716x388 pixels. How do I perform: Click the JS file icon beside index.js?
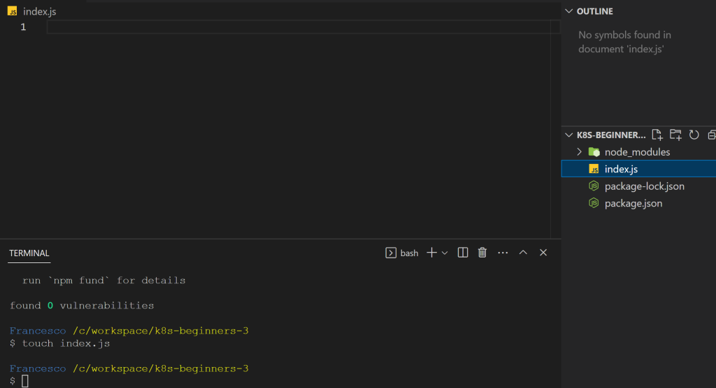click(594, 169)
